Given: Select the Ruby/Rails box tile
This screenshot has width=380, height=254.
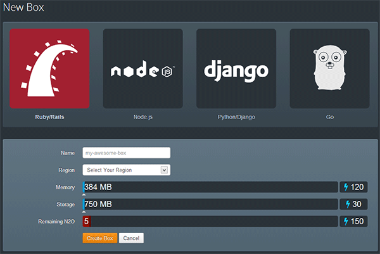Looking at the screenshot, I should pos(49,68).
